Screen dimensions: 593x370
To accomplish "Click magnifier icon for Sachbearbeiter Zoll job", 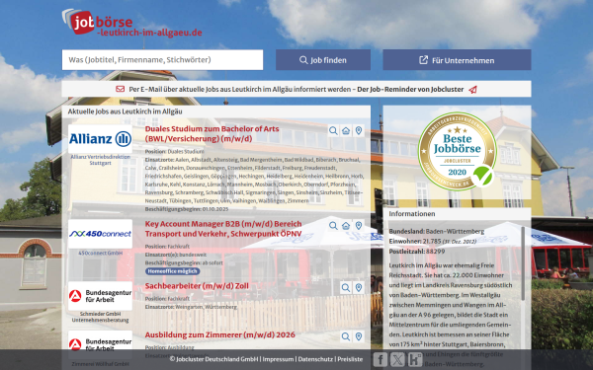I will 346,288.
